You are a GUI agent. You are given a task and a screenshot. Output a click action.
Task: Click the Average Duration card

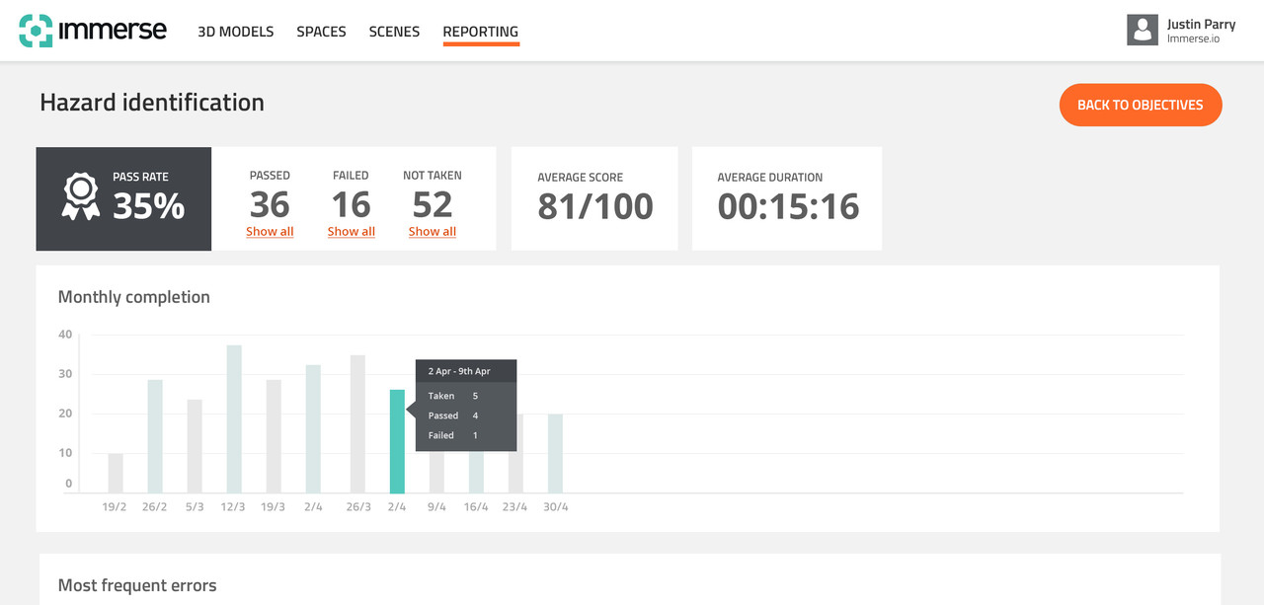(787, 198)
